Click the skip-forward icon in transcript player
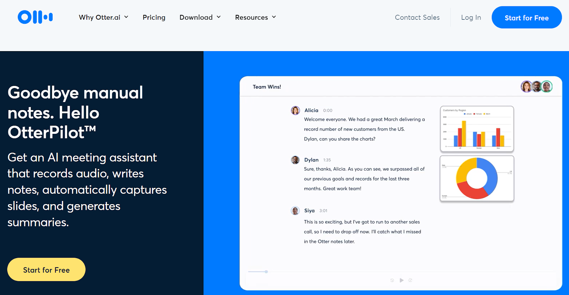Viewport: 569px width, 295px height. (410, 280)
